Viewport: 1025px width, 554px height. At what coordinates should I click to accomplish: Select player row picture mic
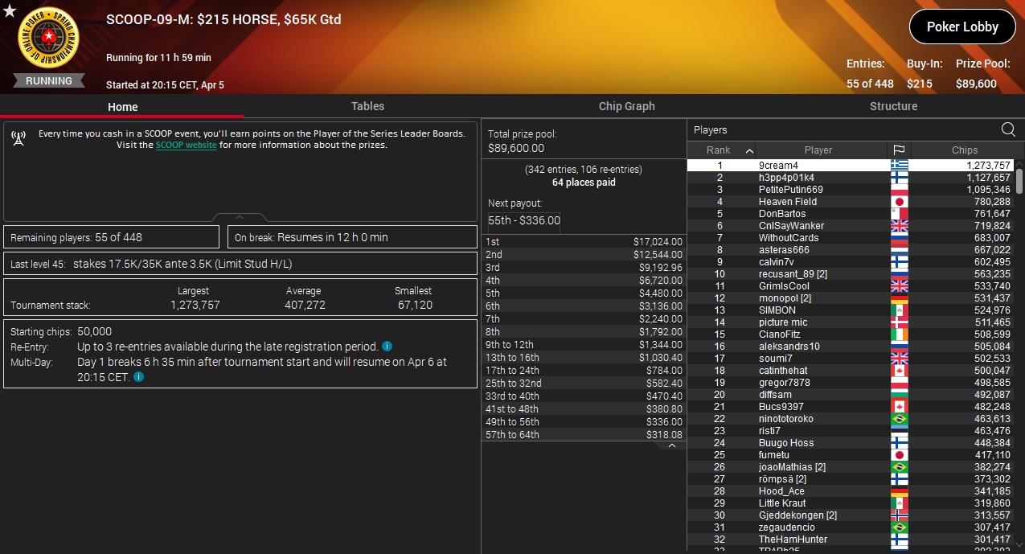pyautogui.click(x=851, y=322)
